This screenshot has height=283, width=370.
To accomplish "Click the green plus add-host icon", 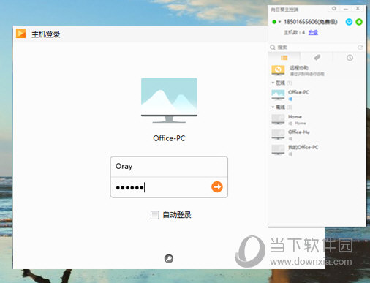I will tap(359, 22).
